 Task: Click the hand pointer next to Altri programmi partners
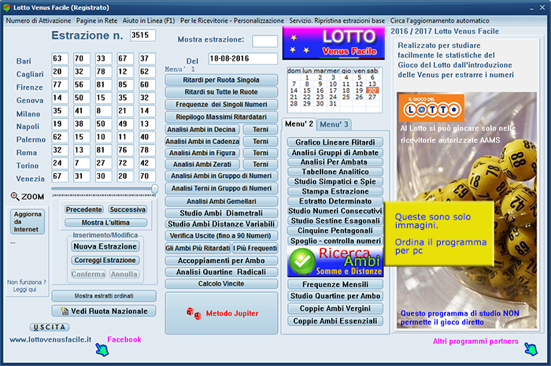click(x=531, y=349)
